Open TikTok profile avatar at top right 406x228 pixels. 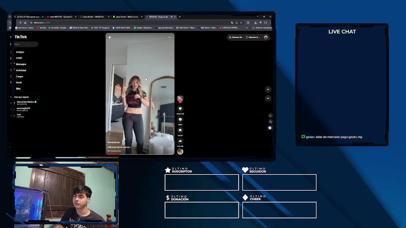[266, 37]
